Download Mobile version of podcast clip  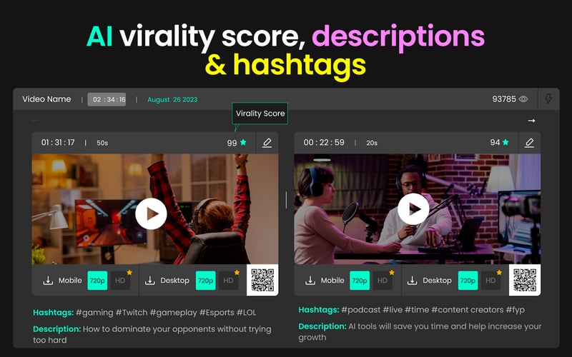[310, 281]
